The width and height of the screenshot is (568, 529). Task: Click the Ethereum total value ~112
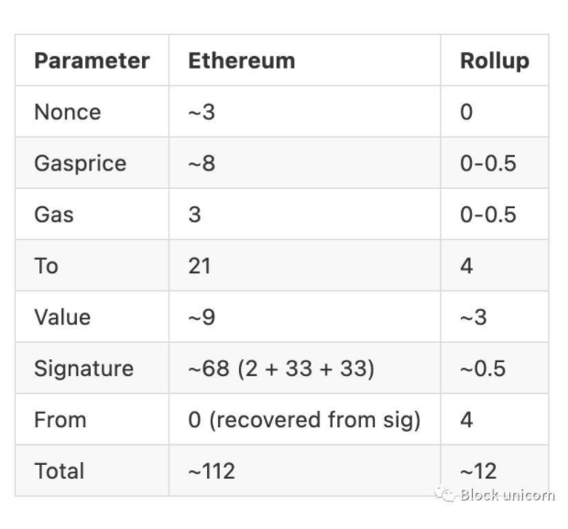[x=212, y=472]
